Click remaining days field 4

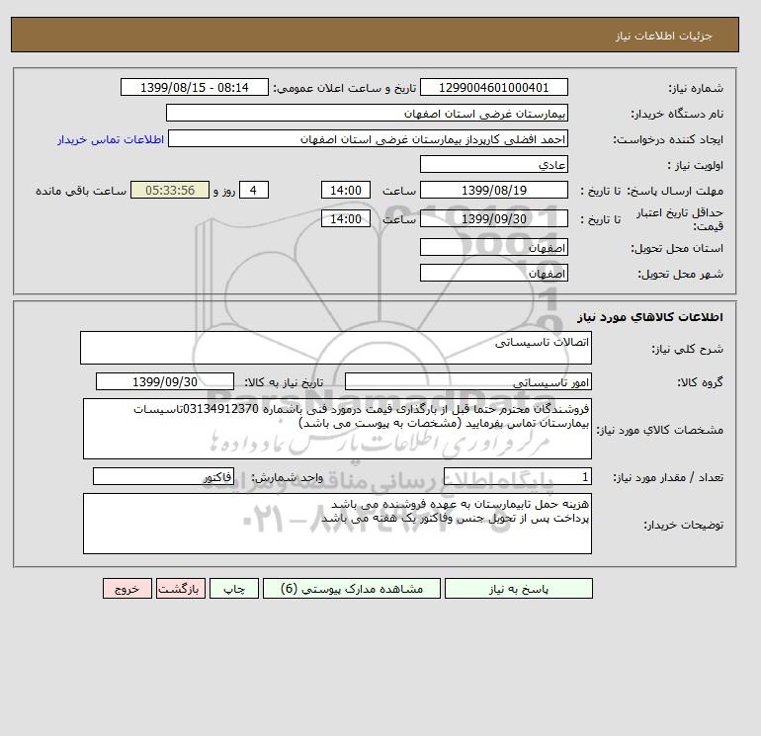[254, 191]
